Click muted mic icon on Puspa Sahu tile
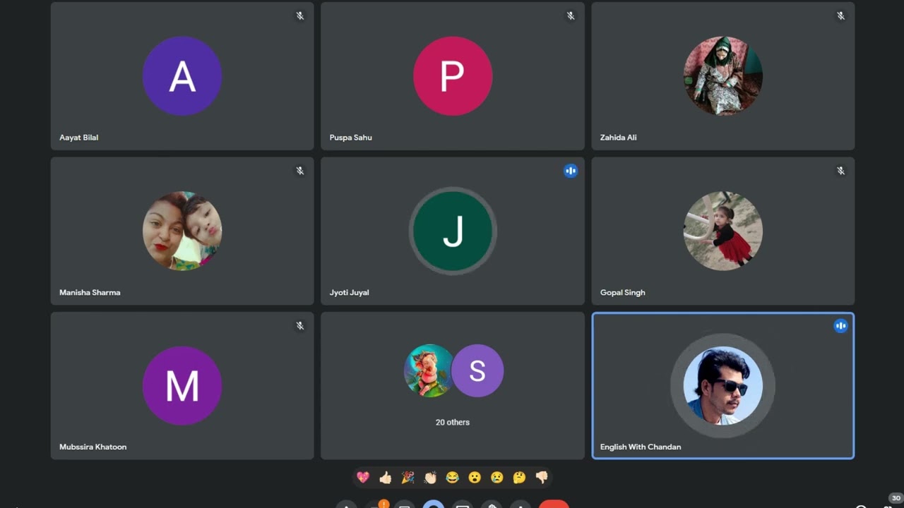The image size is (904, 508). point(571,16)
